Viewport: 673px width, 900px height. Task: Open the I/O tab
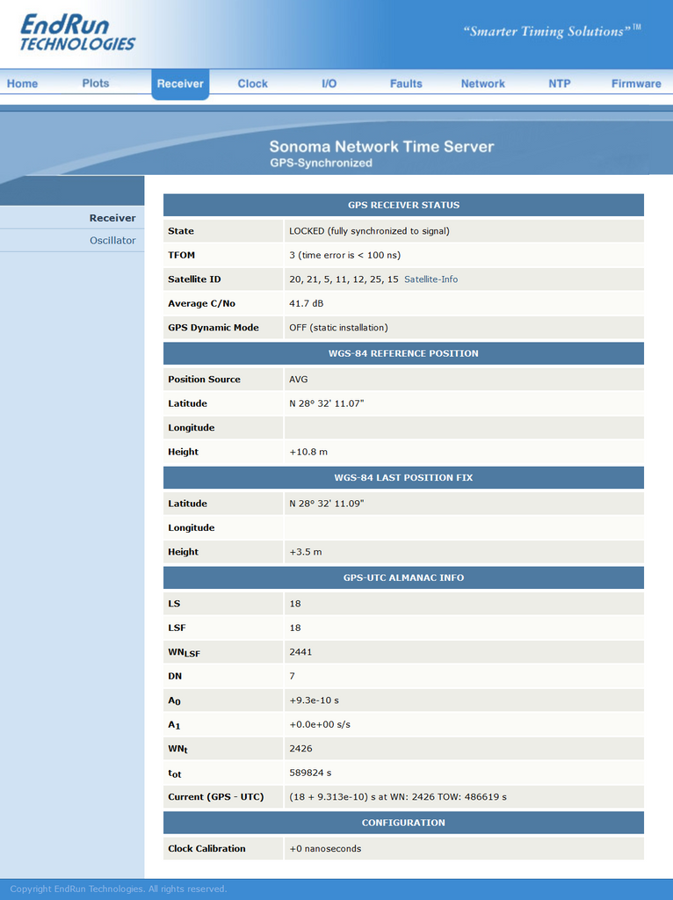(x=329, y=83)
